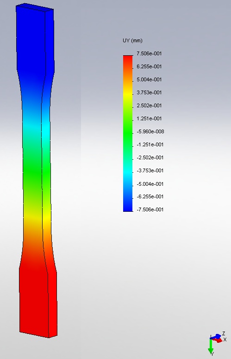This screenshot has height=359, width=231.
Task: Click the -2.502e-001 legend value
Action: tap(150, 158)
